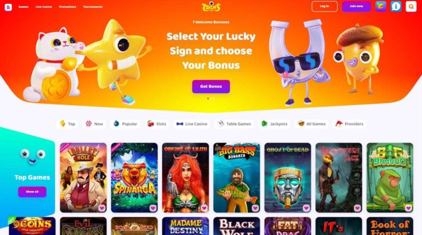
Task: Favorite Big Bass Bonanza heart icon
Action: [x=255, y=208]
